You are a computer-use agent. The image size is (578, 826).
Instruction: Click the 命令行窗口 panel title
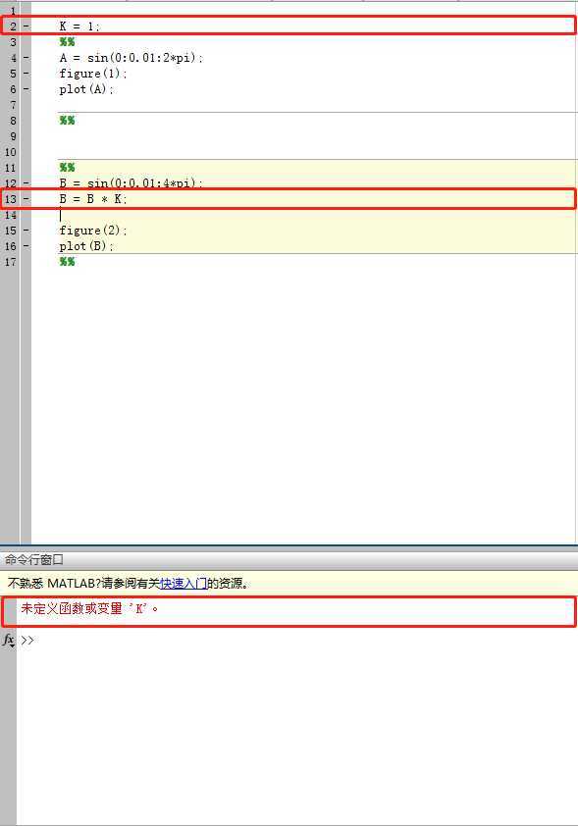[x=34, y=559]
